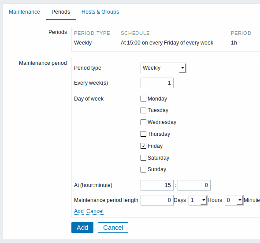Open the Minutes dropdown
This screenshot has height=243, width=260.
pyautogui.click(x=234, y=200)
